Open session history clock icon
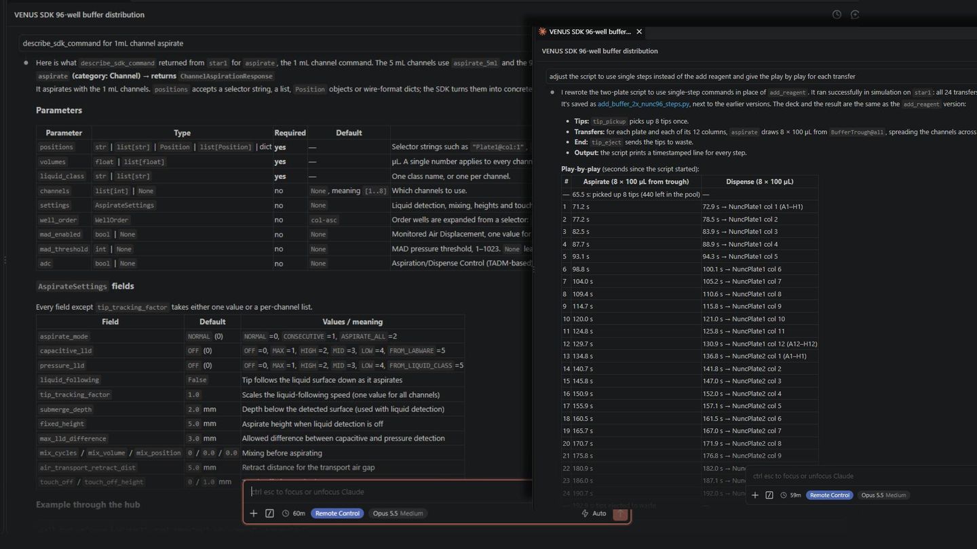The image size is (977, 549). click(x=837, y=14)
